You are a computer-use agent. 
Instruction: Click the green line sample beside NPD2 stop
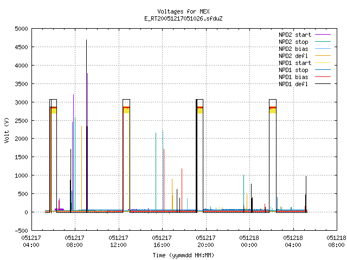(x=323, y=42)
